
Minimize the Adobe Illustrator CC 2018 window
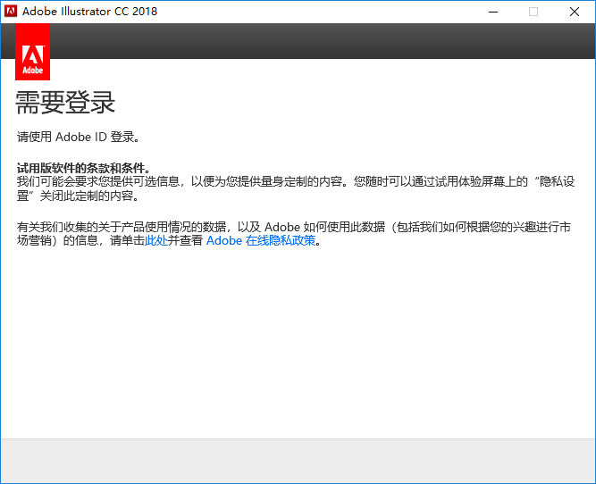click(x=493, y=12)
